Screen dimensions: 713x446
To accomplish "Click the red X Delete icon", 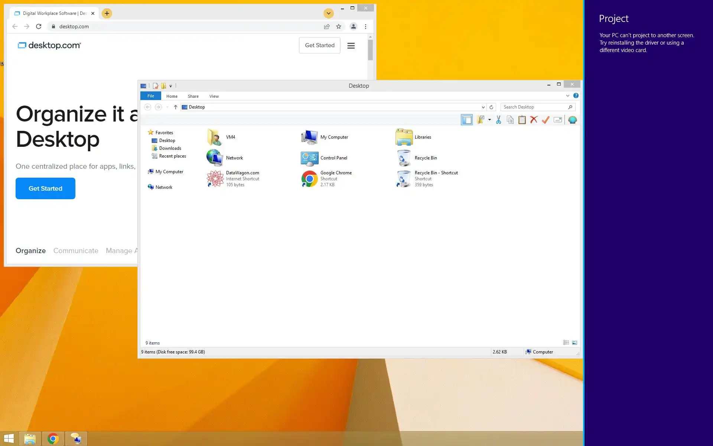I will [534, 120].
